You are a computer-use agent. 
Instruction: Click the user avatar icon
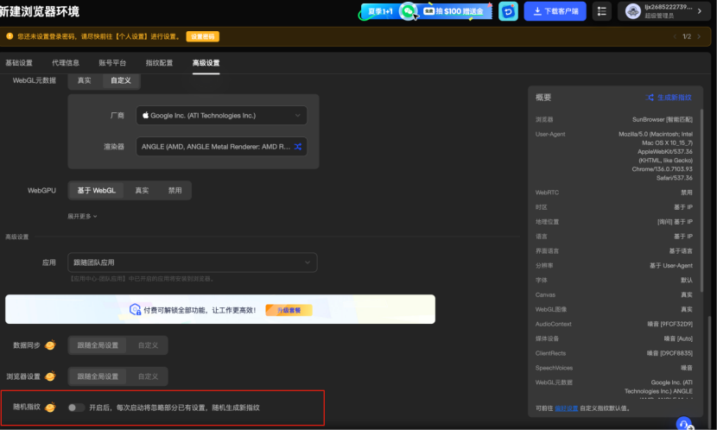[x=633, y=11]
